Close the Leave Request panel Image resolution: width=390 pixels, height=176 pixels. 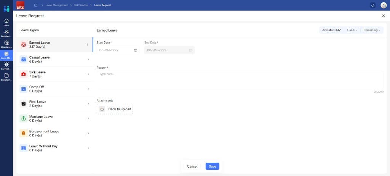tap(383, 16)
